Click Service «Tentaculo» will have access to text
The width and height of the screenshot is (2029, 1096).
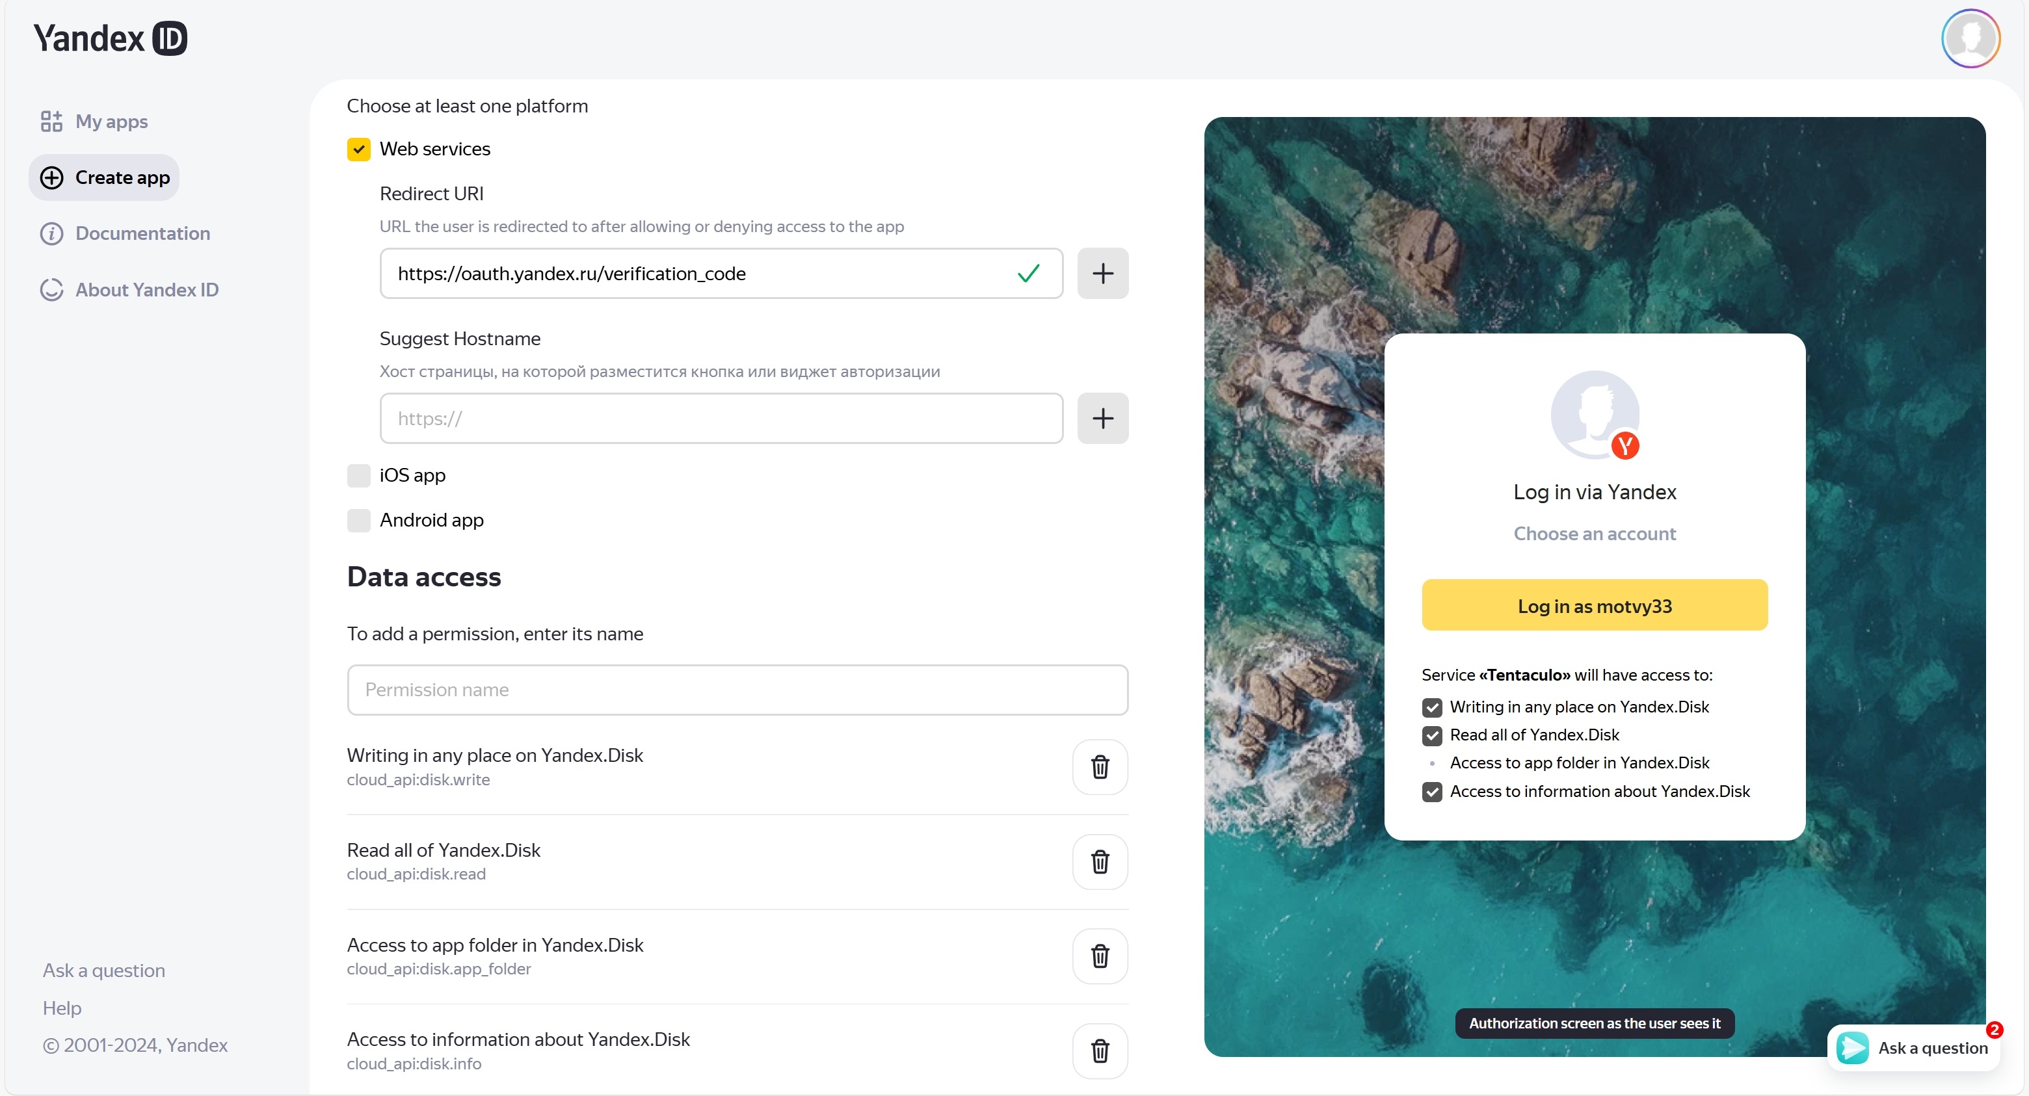pyautogui.click(x=1567, y=675)
